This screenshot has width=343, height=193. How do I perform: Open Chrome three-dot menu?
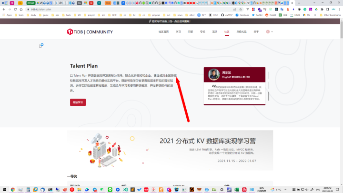(x=339, y=10)
